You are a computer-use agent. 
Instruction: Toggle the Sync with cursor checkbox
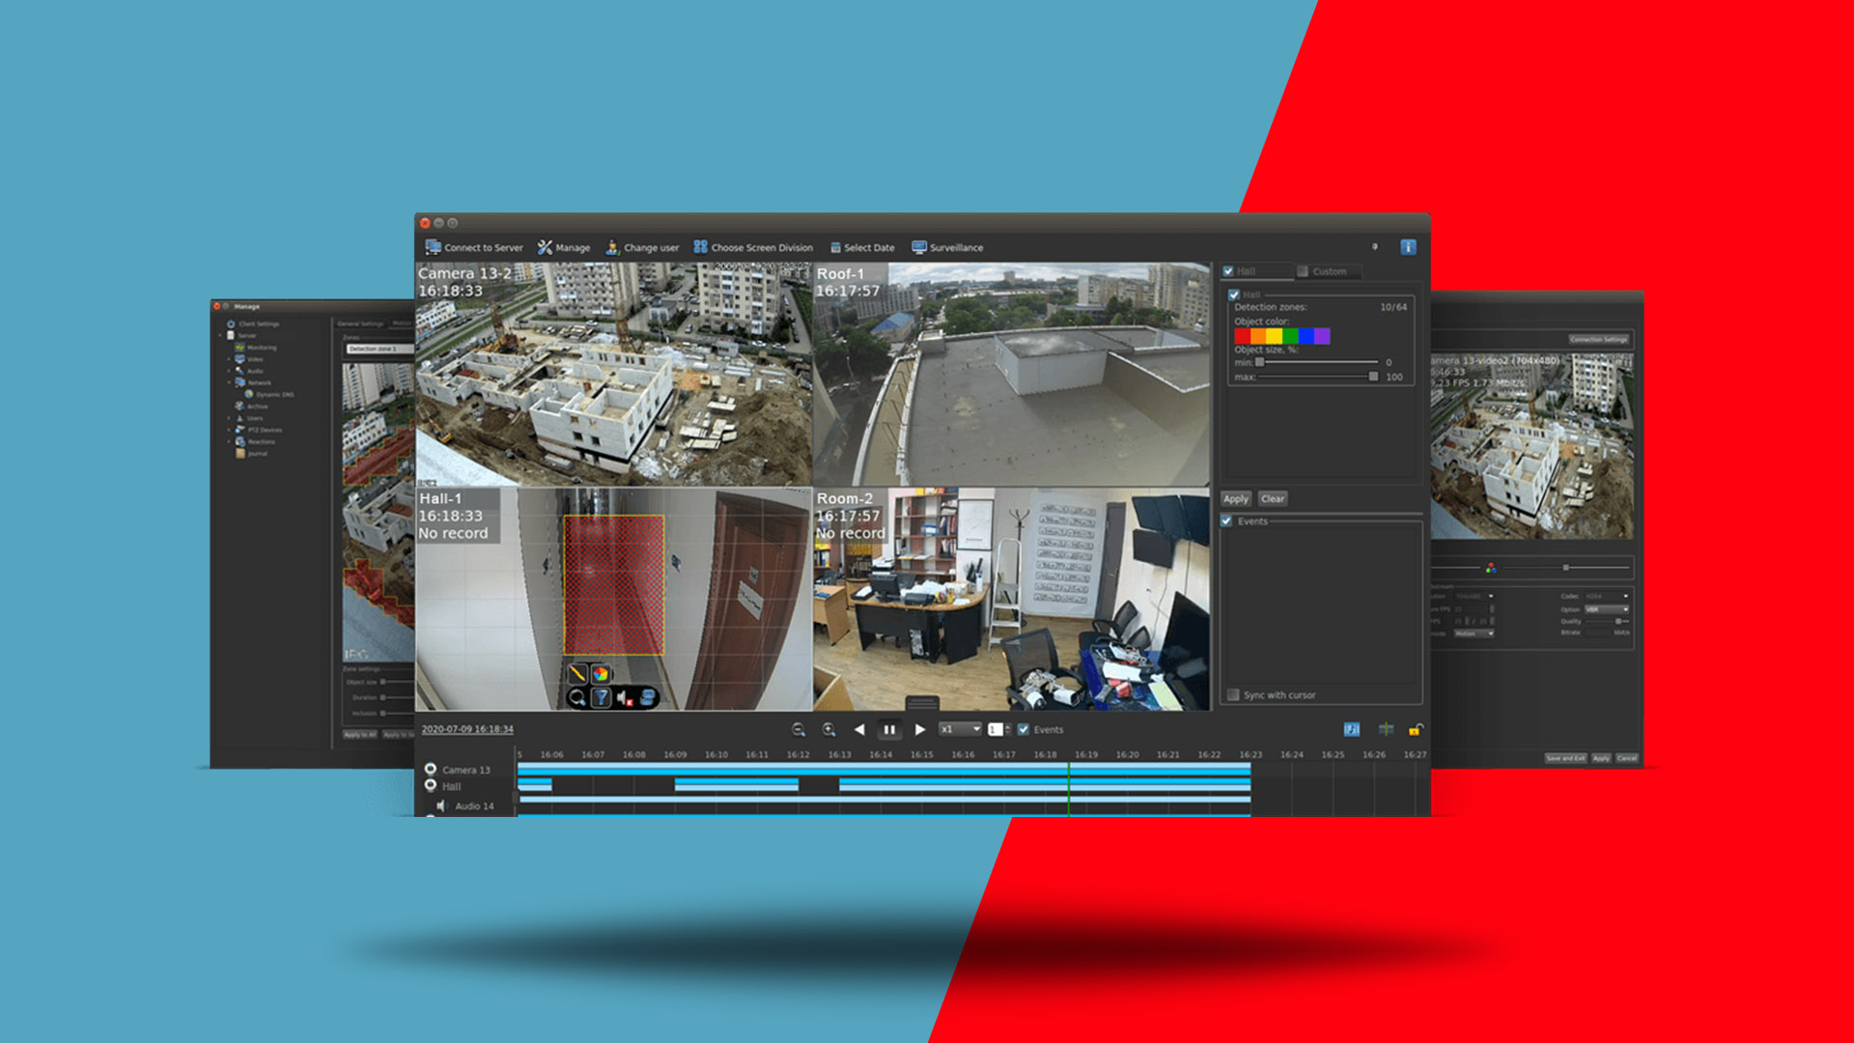pyautogui.click(x=1233, y=695)
